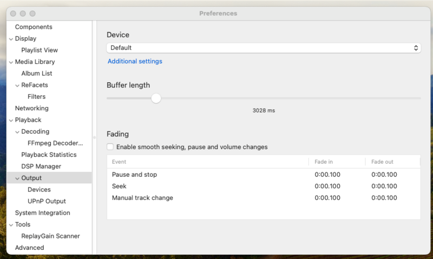Image resolution: width=433 pixels, height=259 pixels.
Task: Collapse the Display tree section
Action: coord(11,39)
